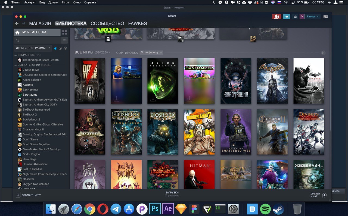Open Spotify from the Dock
This screenshot has height=216, width=348.
[x=265, y=209]
